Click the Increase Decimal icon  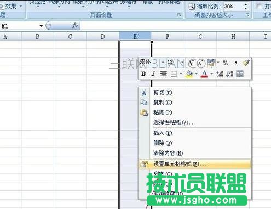[220, 74]
